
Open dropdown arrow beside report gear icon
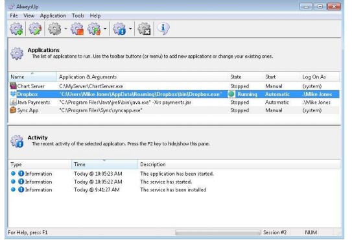(130, 29)
